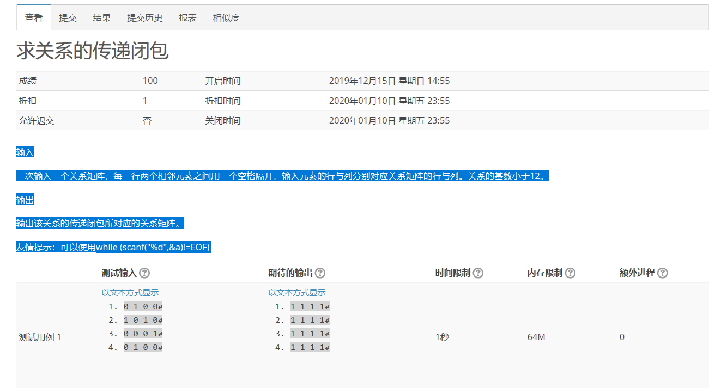Select the date 2019年12月15日 星期日 14:55
The height and width of the screenshot is (388, 727).
coord(389,81)
